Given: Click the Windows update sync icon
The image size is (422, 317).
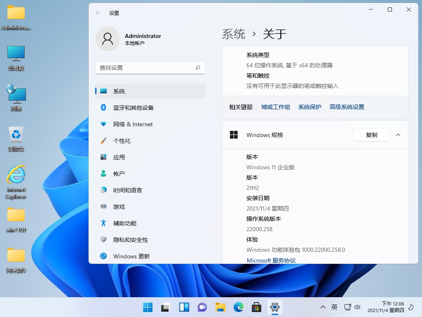Looking at the screenshot, I should 103,256.
